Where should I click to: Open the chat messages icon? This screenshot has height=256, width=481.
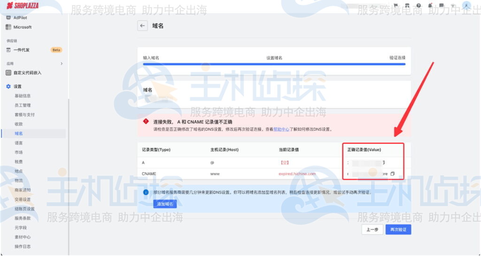(442, 6)
